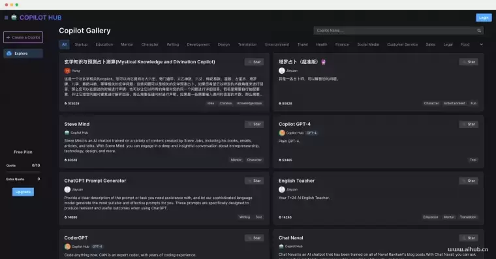This screenshot has width=496, height=259.
Task: Filter by Writing category
Action: [173, 44]
